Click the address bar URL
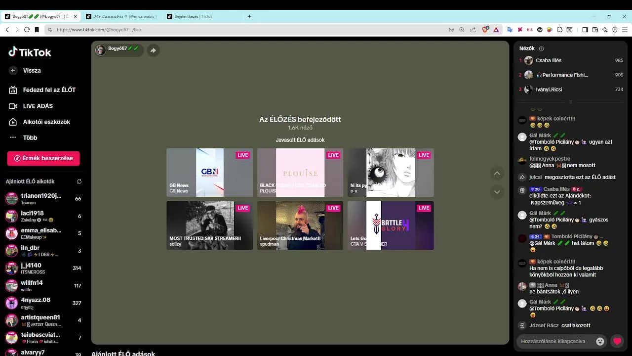 point(99,30)
